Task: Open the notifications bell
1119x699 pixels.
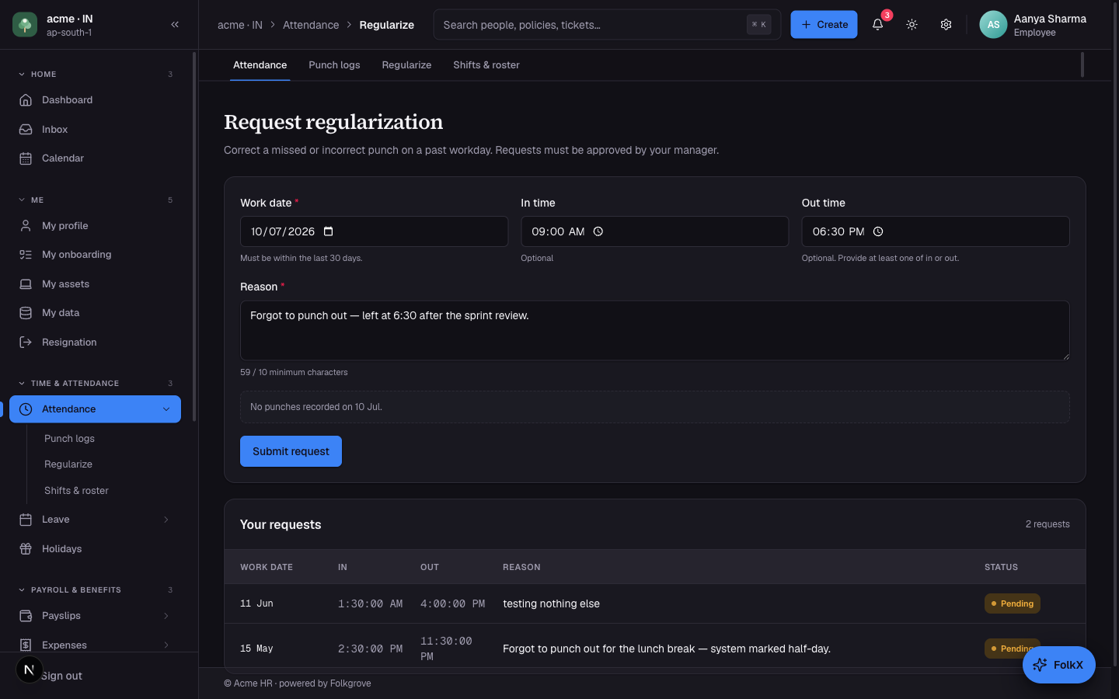Action: point(877,25)
